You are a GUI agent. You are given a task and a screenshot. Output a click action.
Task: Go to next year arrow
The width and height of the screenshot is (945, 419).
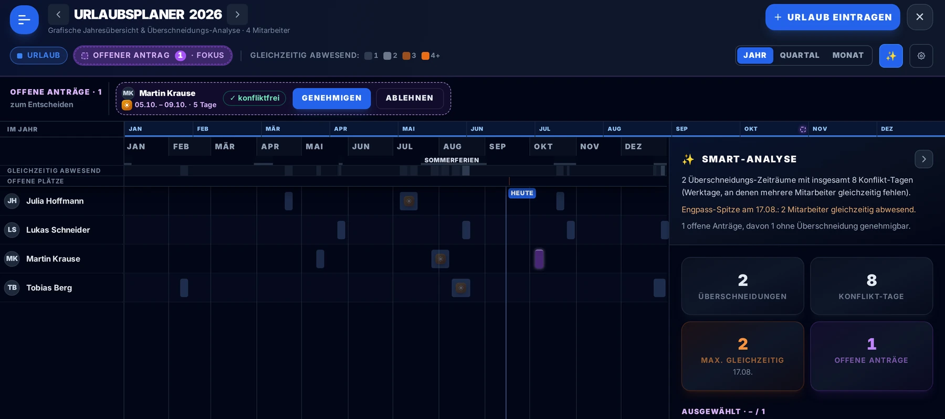(x=237, y=15)
